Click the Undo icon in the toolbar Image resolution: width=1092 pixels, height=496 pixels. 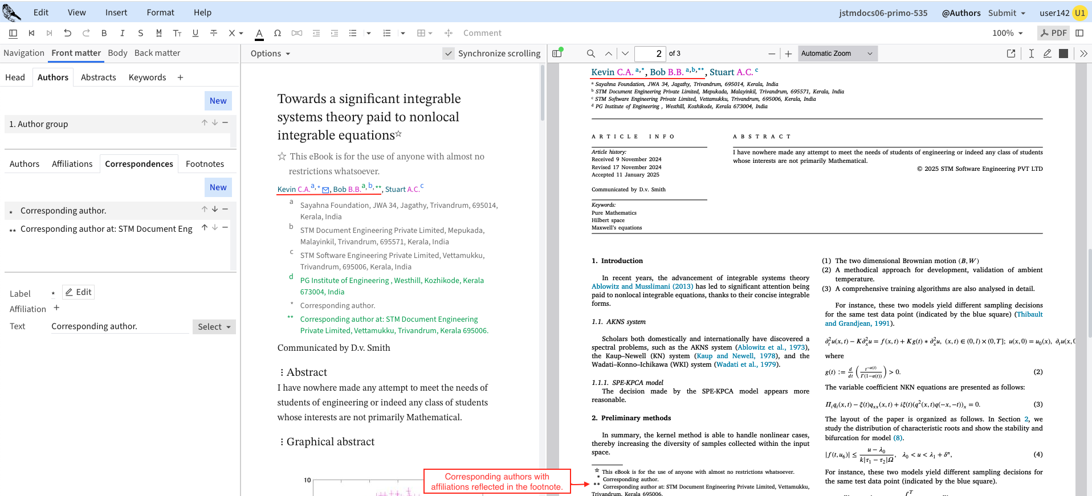click(x=67, y=33)
